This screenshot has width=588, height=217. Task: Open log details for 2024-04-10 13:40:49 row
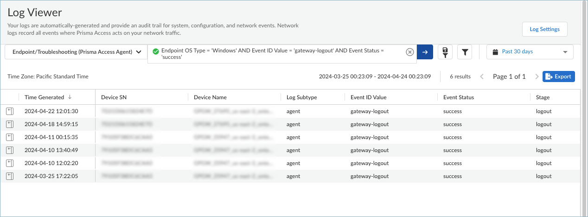point(10,150)
